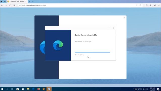
Task: Open the taskbar clock and calendar
Action: tap(152, 89)
